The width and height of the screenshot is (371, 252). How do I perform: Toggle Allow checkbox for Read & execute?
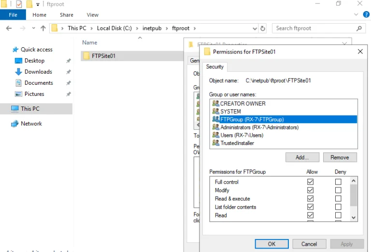[x=310, y=199]
